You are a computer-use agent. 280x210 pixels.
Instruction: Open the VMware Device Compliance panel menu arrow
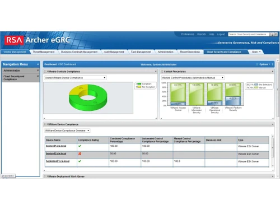coord(273,124)
